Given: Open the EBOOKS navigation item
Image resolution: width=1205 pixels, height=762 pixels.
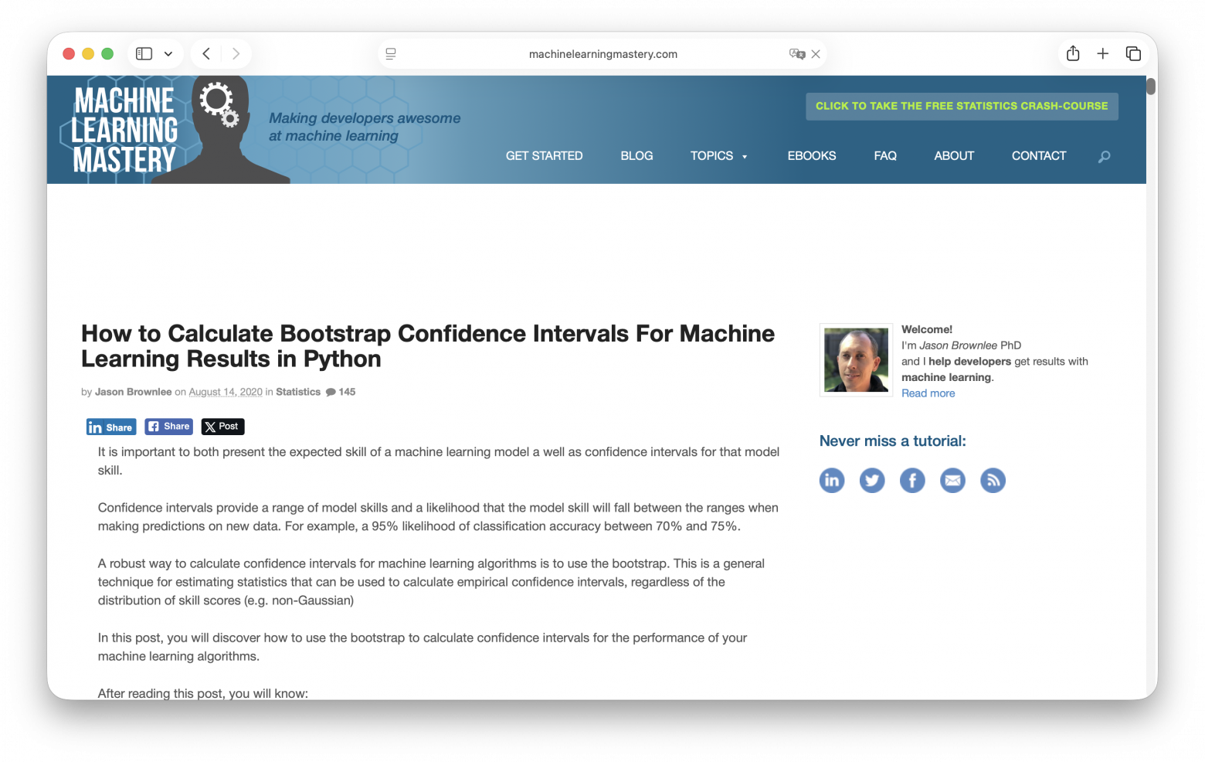Looking at the screenshot, I should click(x=811, y=156).
